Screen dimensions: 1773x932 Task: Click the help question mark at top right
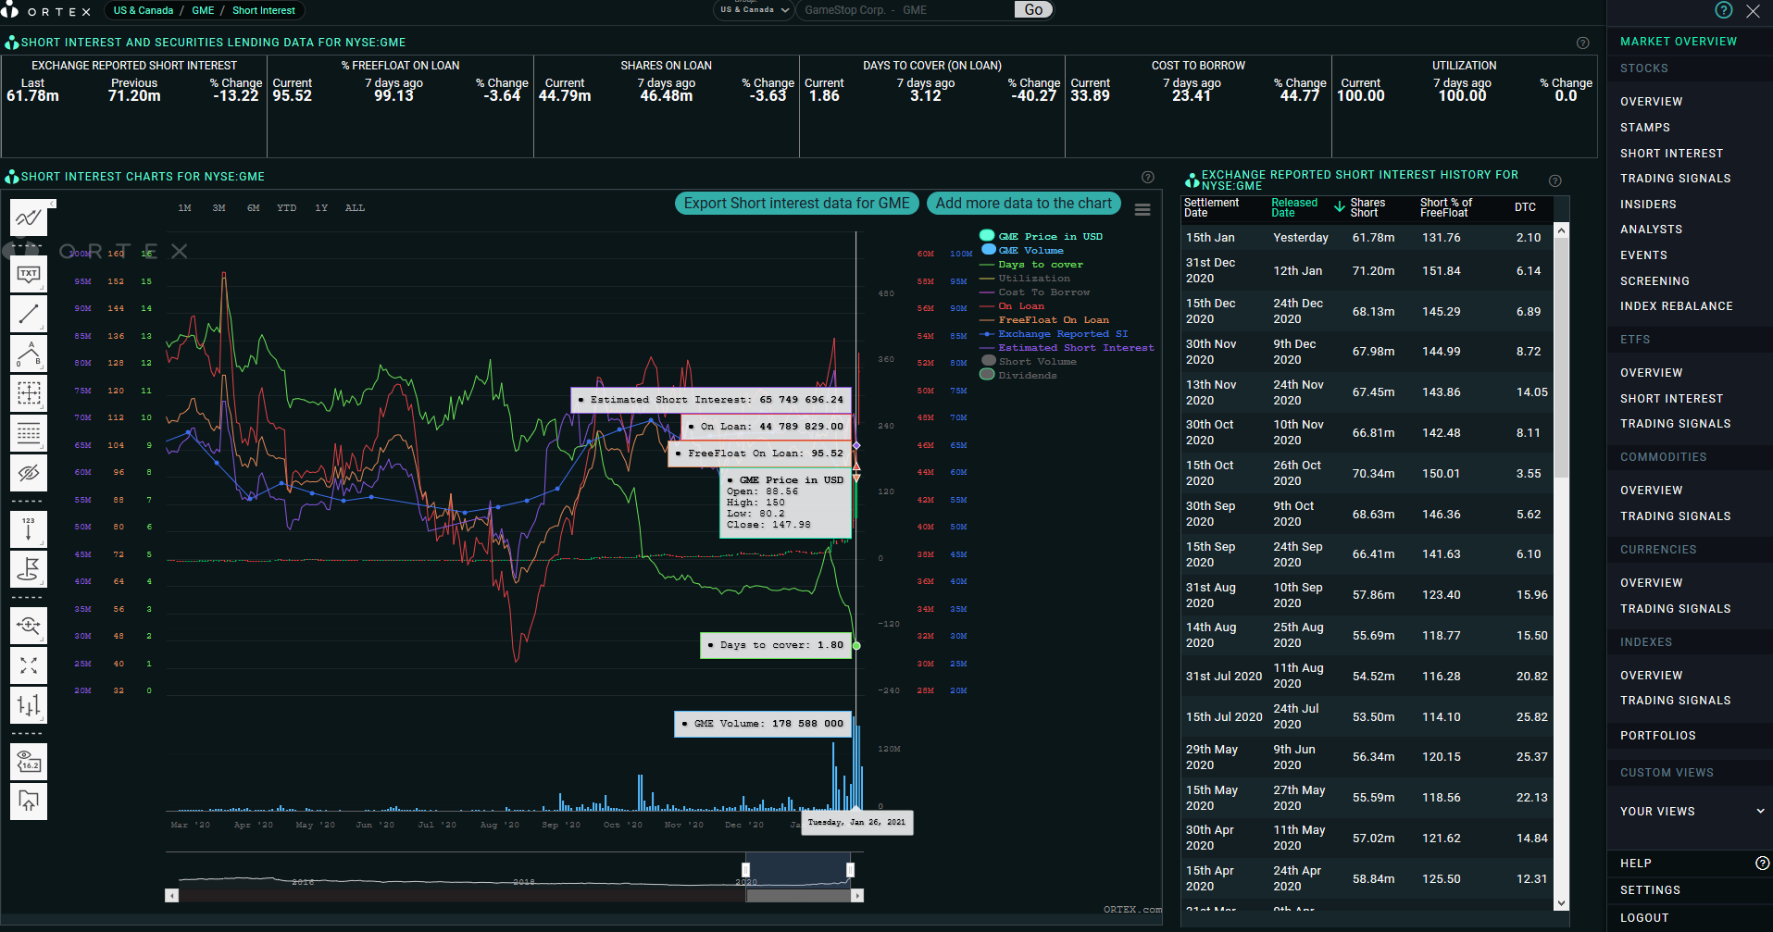1723,10
